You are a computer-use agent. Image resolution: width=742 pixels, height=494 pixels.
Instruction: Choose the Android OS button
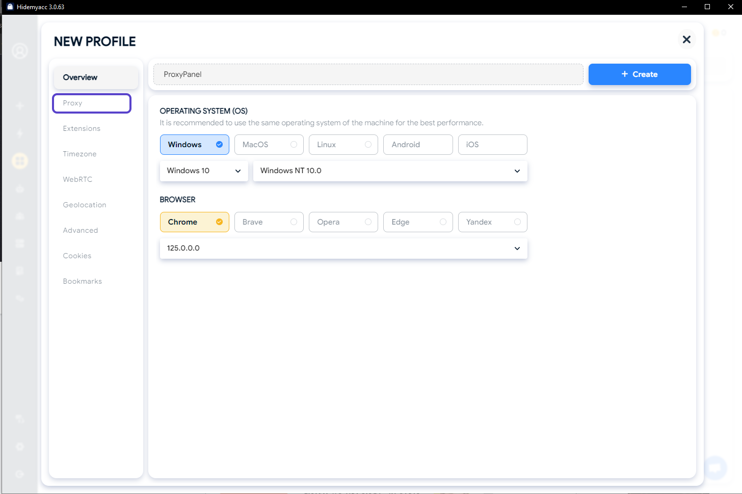pos(417,145)
